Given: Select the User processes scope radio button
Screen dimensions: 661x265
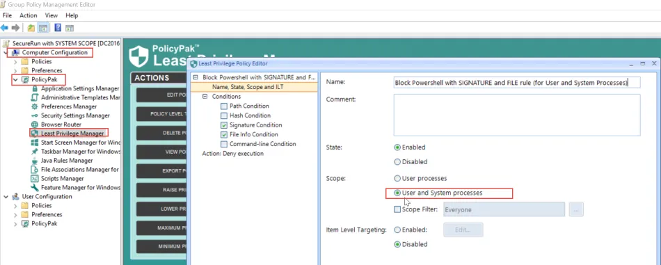Looking at the screenshot, I should tap(397, 179).
